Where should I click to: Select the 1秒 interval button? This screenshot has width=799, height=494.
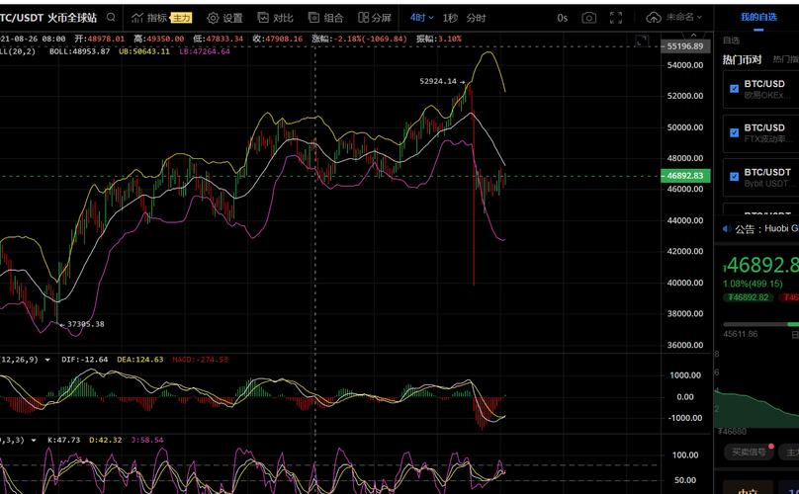click(x=450, y=18)
